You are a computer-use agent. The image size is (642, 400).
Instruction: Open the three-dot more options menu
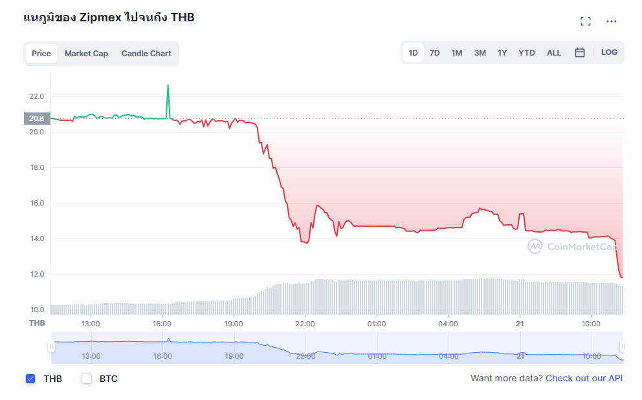(x=612, y=21)
